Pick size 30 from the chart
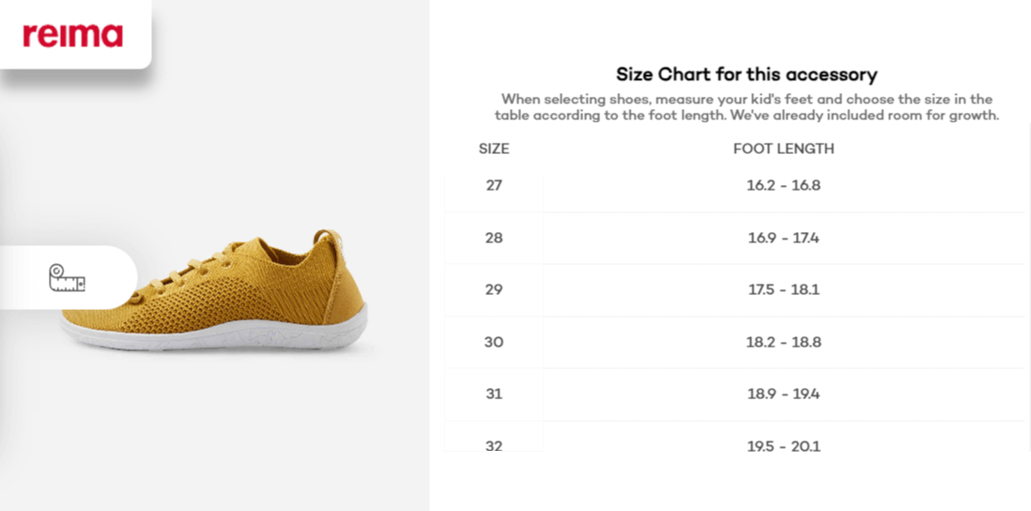Image resolution: width=1031 pixels, height=511 pixels. point(494,343)
